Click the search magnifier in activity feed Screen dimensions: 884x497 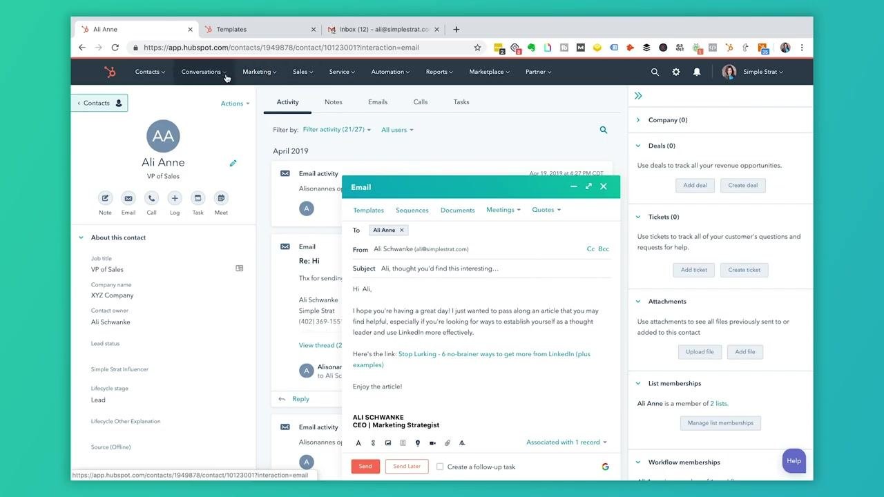click(x=604, y=130)
